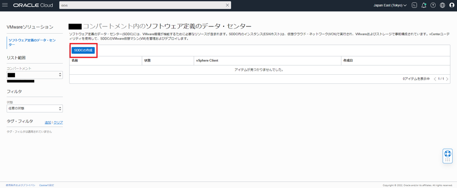Click the VMwareソリューション heading
This screenshot has width=457, height=188.
[x=30, y=27]
